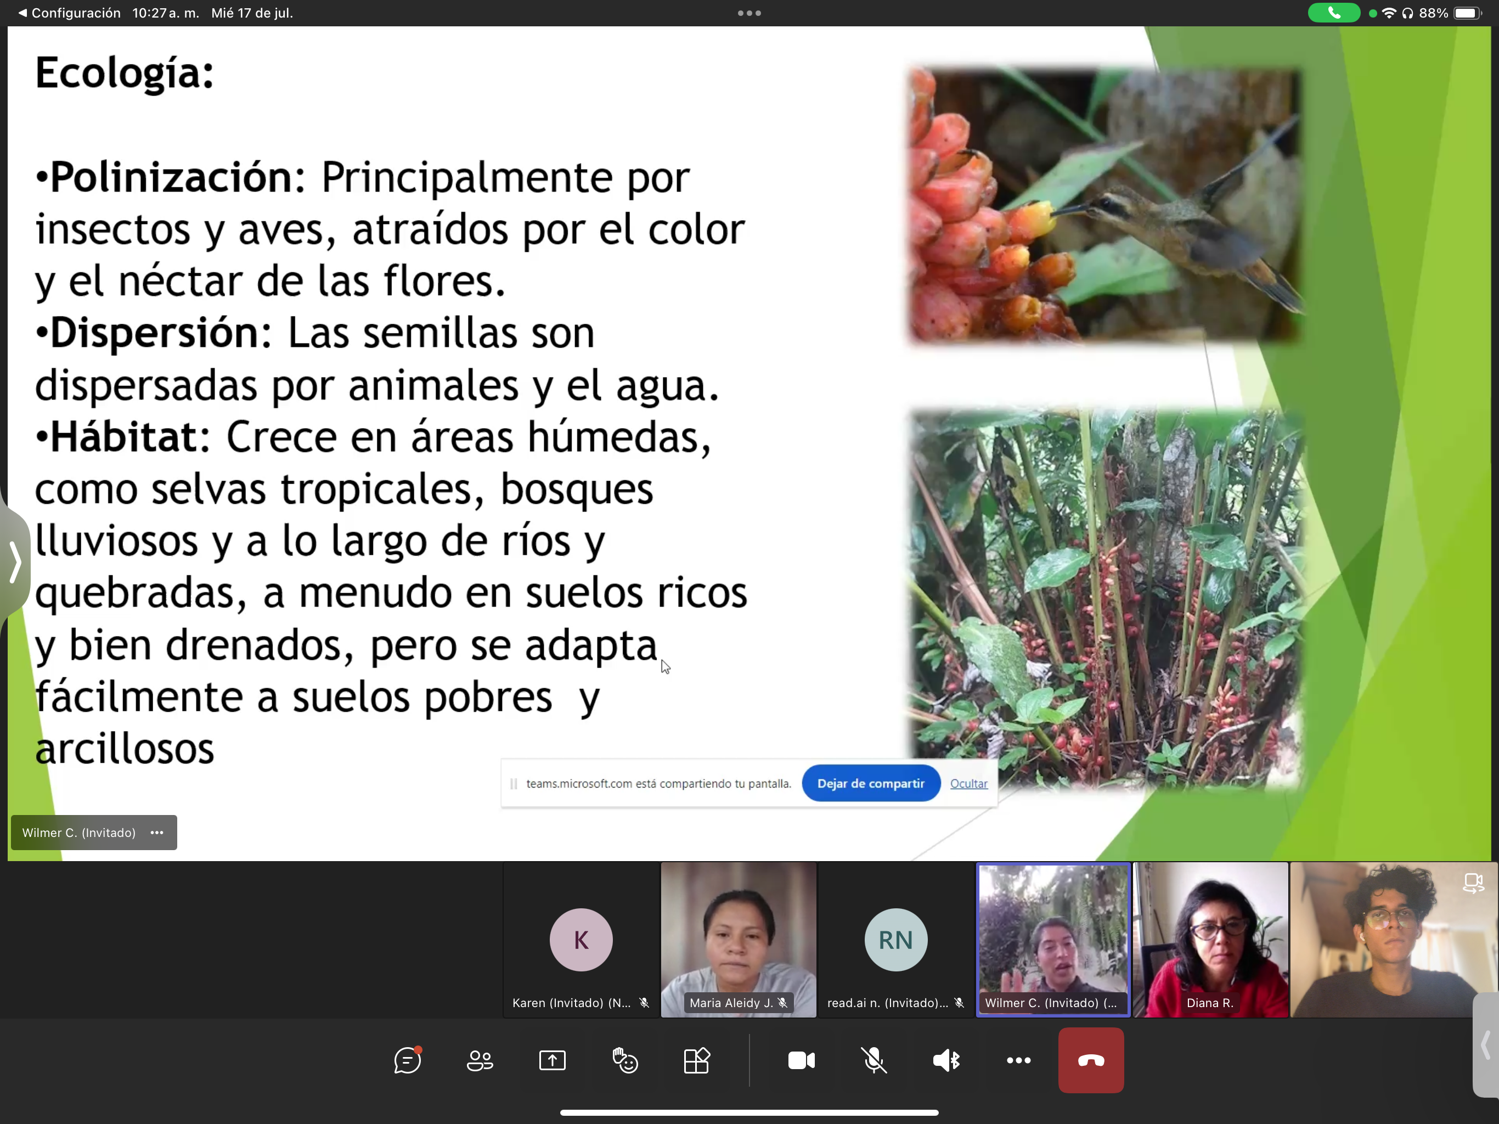Tap the share content icon
1499x1124 pixels.
coord(553,1060)
